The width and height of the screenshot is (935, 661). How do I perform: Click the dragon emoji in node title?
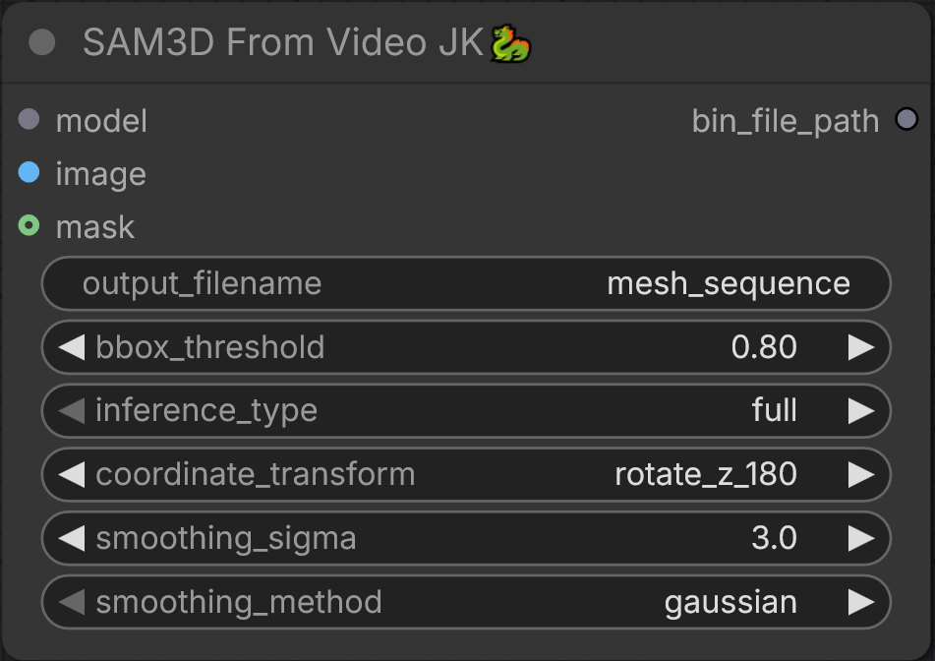510,43
